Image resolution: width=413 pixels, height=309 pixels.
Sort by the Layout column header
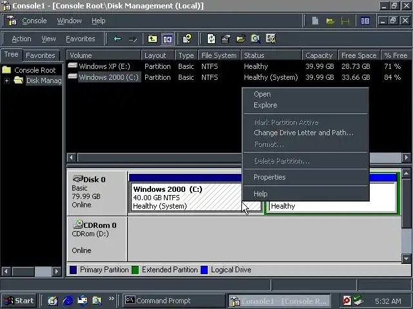point(157,55)
